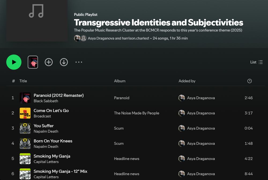The width and height of the screenshot is (268, 180).
Task: Open Headline news album on 12" Mix row
Action: click(x=126, y=174)
